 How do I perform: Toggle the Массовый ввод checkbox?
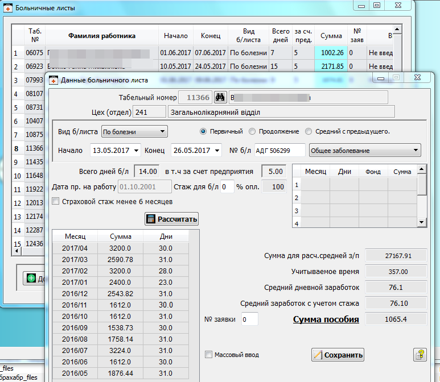click(208, 355)
